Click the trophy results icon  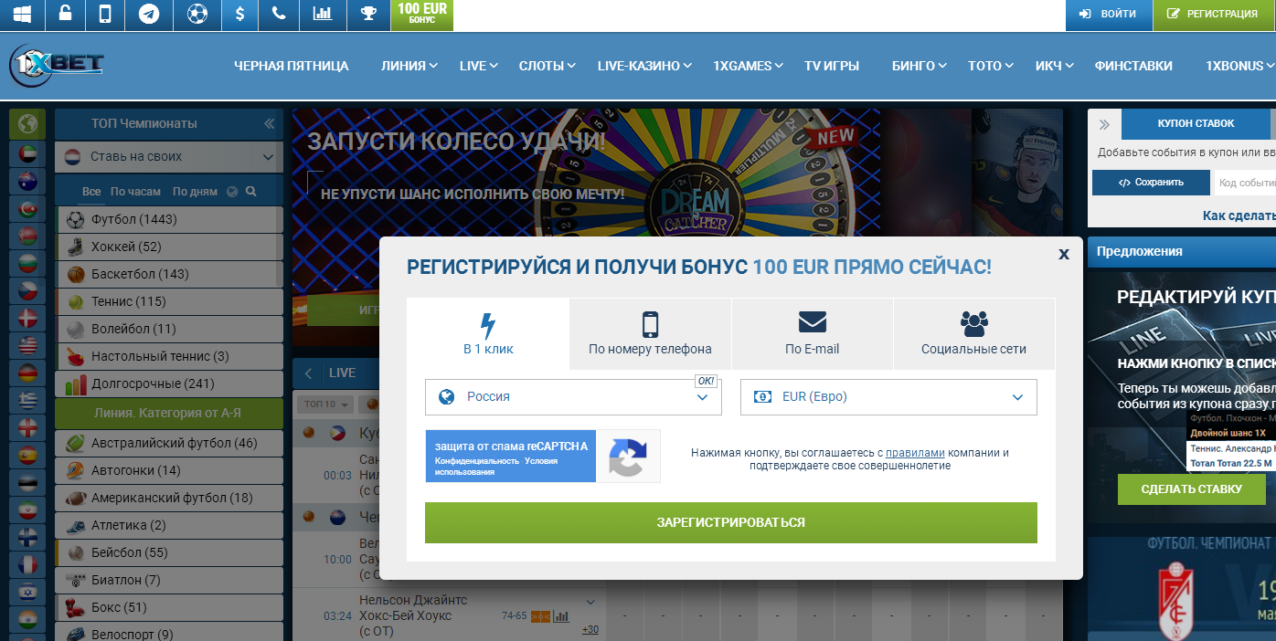tap(368, 14)
